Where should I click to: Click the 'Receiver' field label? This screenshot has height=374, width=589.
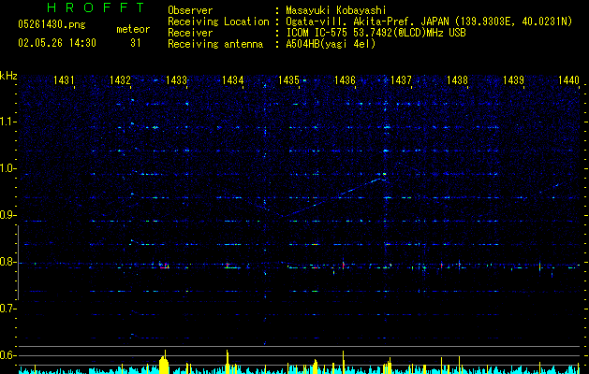point(190,33)
